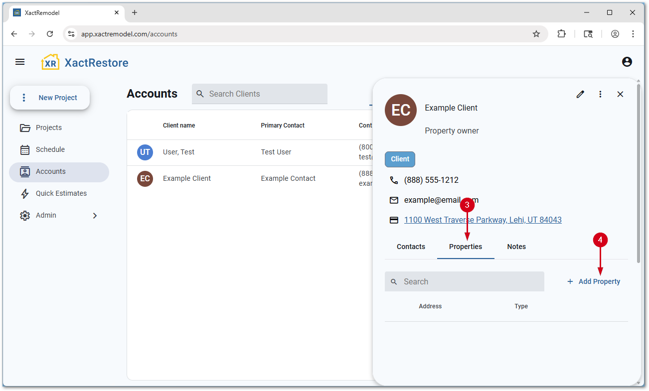649x391 pixels.
Task: Open the user profile account icon
Action: (627, 62)
